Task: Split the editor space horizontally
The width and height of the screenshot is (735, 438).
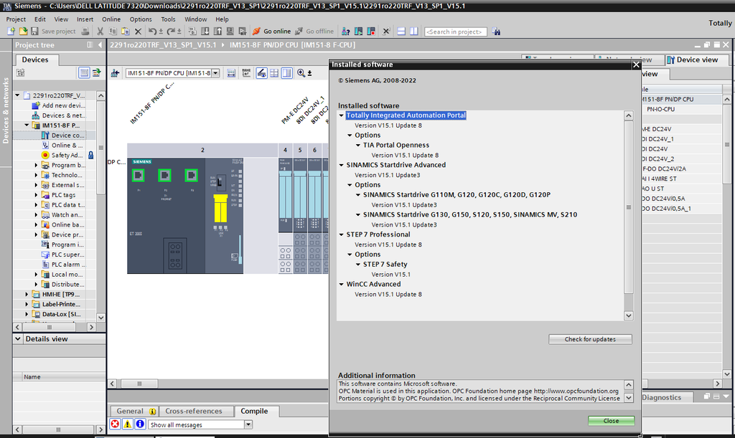Action: coord(401,32)
